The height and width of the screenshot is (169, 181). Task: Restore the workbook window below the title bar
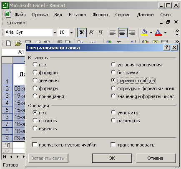pyautogui.click(x=168, y=22)
